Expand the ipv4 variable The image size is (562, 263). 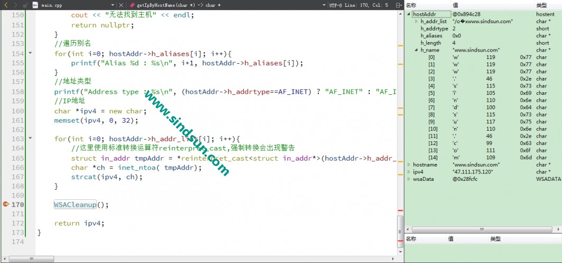(409, 172)
